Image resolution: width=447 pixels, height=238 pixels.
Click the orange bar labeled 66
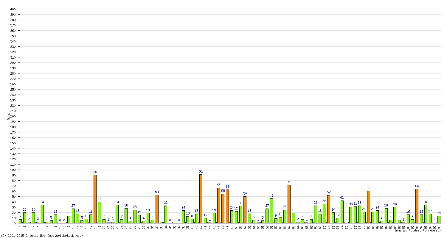(218, 206)
